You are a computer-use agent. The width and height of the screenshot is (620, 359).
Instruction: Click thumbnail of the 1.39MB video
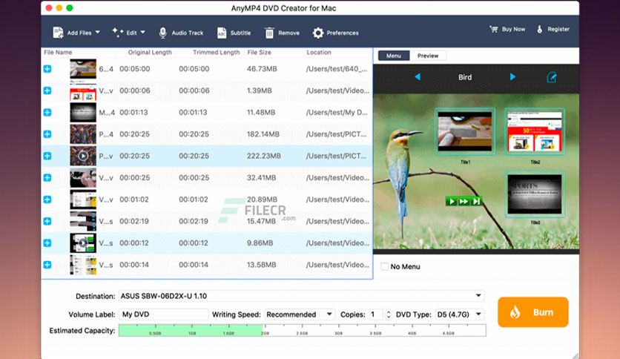83,90
